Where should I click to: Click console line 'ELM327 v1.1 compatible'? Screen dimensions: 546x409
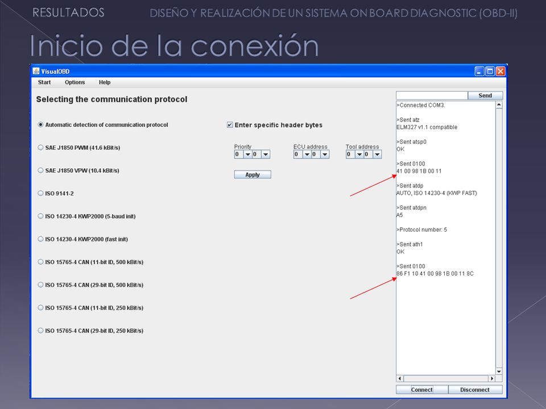click(427, 127)
